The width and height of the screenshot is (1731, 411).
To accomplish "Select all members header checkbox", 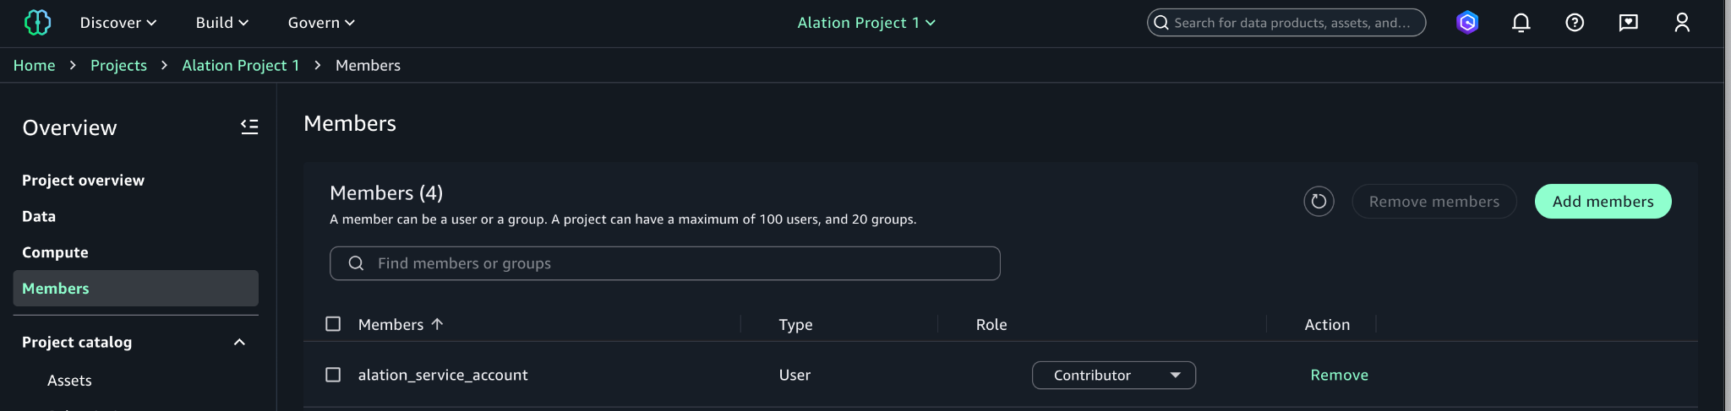I will point(333,324).
